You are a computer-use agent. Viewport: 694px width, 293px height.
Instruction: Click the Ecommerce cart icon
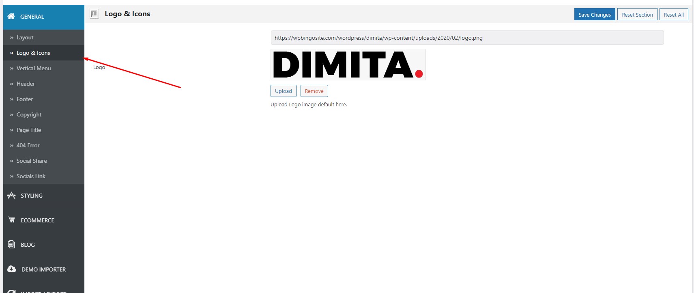[x=11, y=220]
